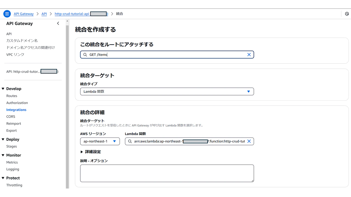Open Metrics in the sidebar
Image resolution: width=351 pixels, height=197 pixels.
pos(12,162)
